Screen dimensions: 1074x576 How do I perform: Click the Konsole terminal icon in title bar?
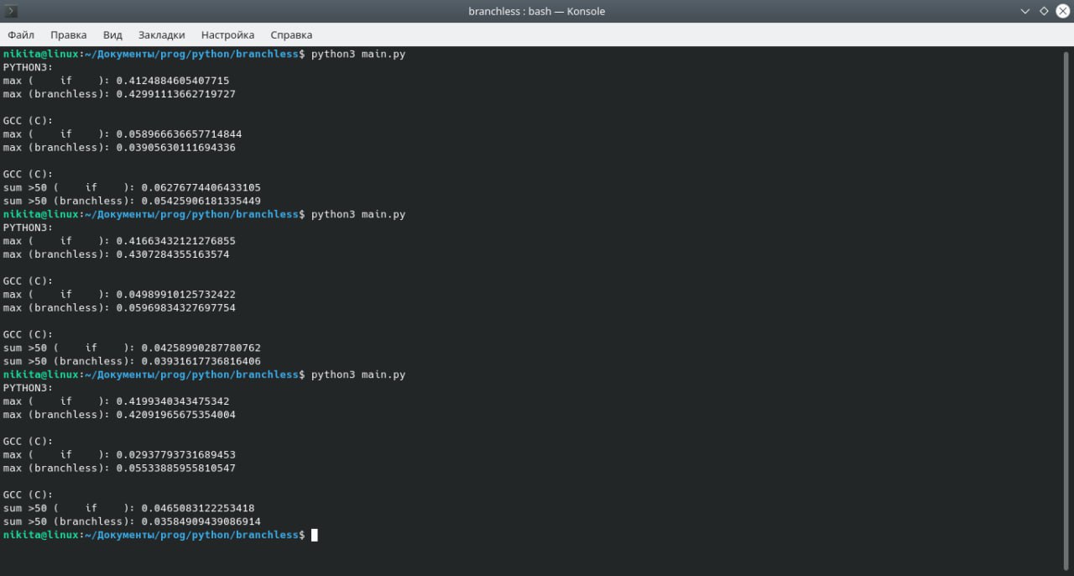(x=12, y=11)
